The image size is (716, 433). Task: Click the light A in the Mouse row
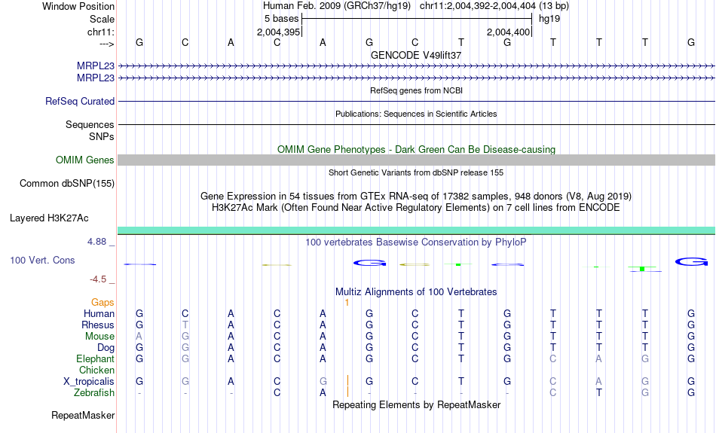point(139,337)
